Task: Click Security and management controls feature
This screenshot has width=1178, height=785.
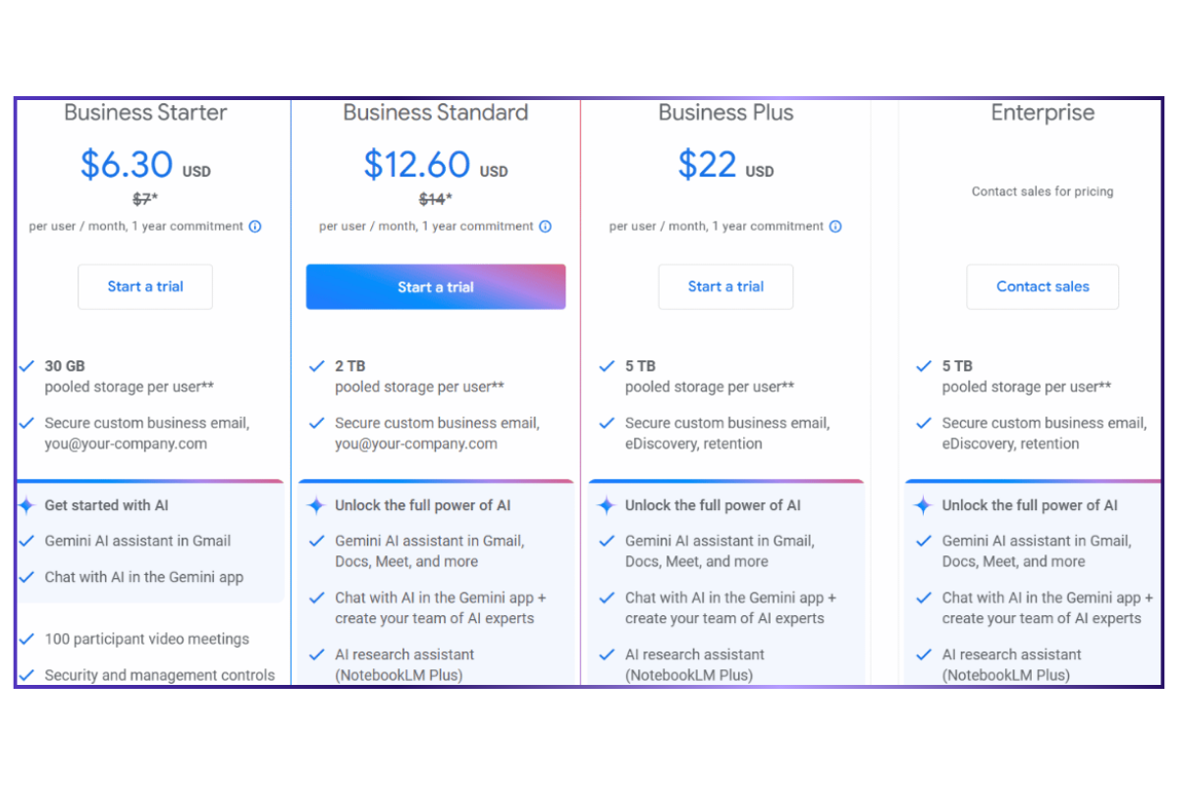Action: tap(160, 675)
